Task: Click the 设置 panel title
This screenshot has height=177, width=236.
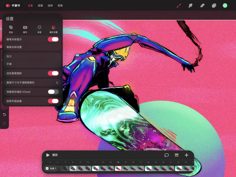Action: pos(10,19)
